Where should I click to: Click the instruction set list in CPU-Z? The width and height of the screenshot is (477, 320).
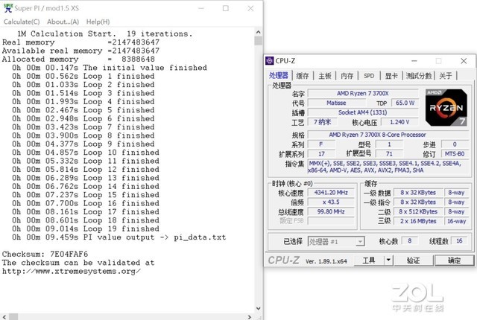click(x=388, y=167)
